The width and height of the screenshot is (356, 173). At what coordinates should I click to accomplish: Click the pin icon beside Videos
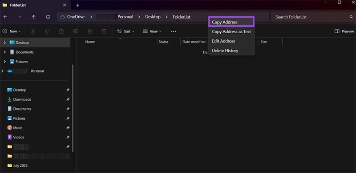point(68,137)
